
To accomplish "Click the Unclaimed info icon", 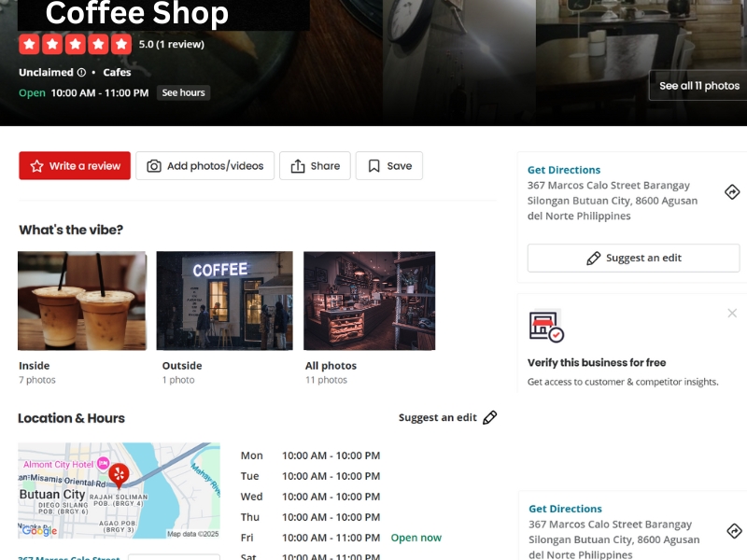I will click(x=81, y=73).
